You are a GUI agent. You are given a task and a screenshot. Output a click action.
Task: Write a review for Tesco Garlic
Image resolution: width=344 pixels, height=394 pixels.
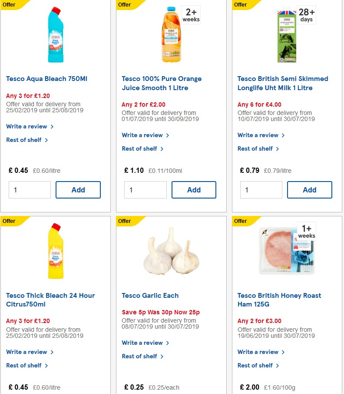pos(142,343)
